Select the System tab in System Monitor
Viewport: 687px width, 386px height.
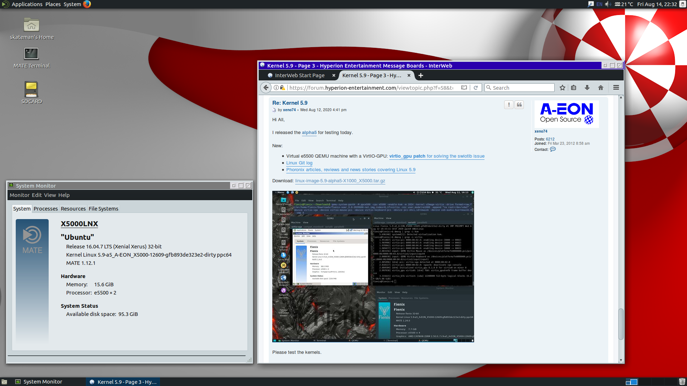tap(22, 209)
